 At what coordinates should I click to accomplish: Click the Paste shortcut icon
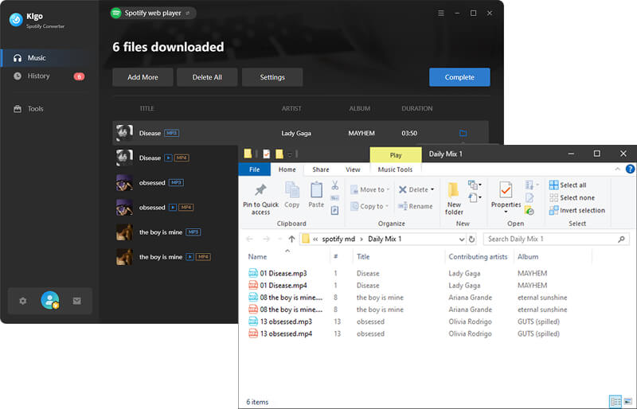coord(334,210)
